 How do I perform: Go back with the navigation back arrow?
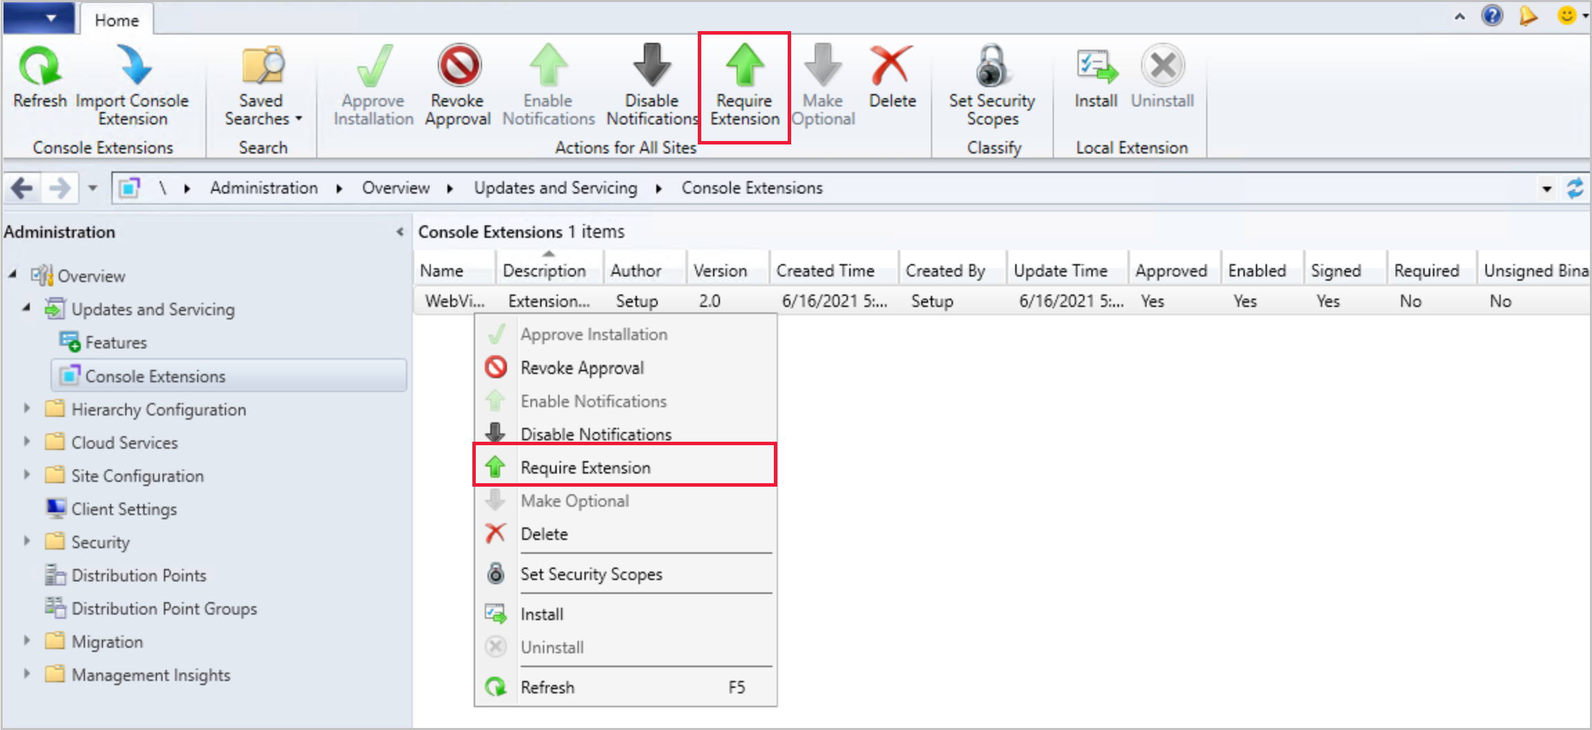(x=22, y=188)
